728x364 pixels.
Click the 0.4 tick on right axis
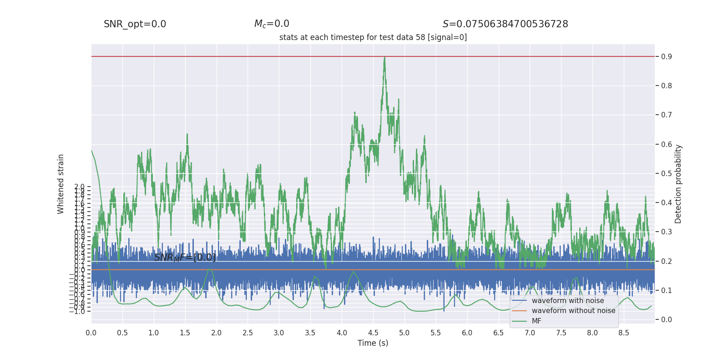click(x=667, y=203)
